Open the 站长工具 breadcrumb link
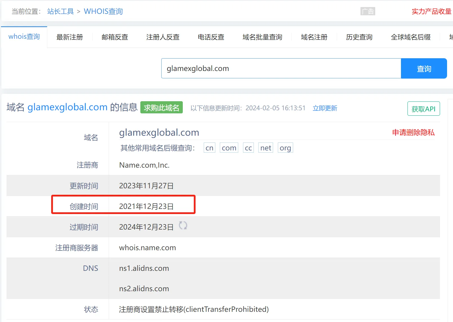The width and height of the screenshot is (453, 322). pyautogui.click(x=61, y=11)
